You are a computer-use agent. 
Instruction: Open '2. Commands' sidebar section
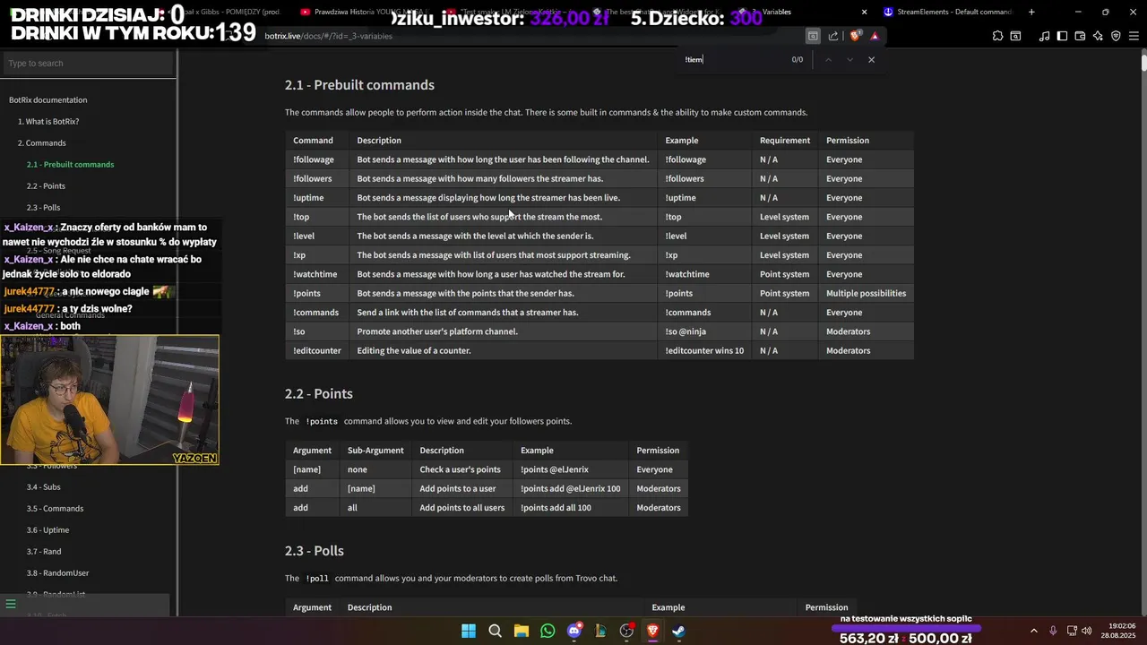[41, 142]
